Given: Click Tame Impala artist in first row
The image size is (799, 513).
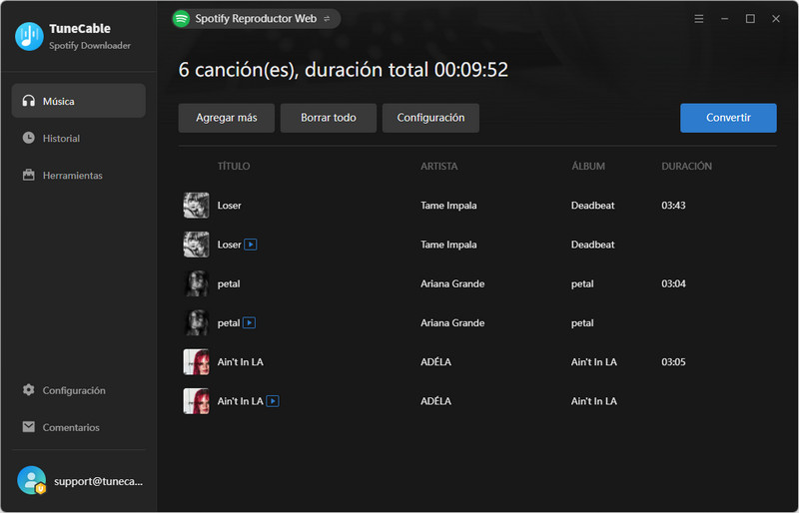Looking at the screenshot, I should click(x=448, y=206).
